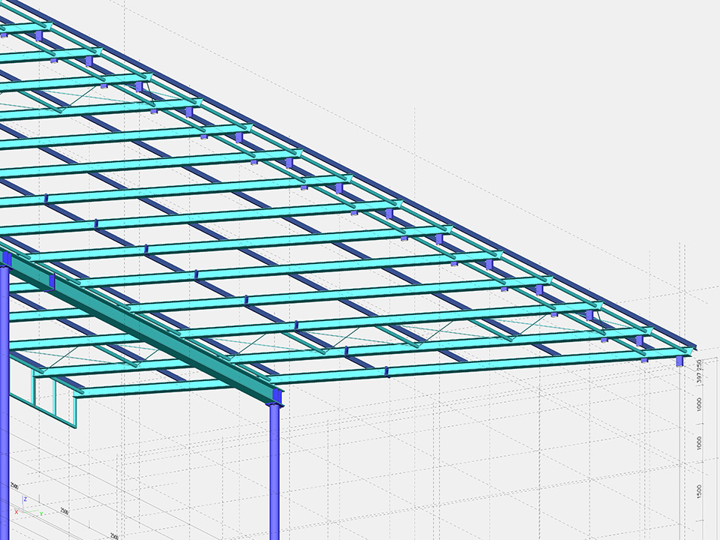Select the blue column at the left edge
Screen dimensions: 720x540
pos(4,375)
